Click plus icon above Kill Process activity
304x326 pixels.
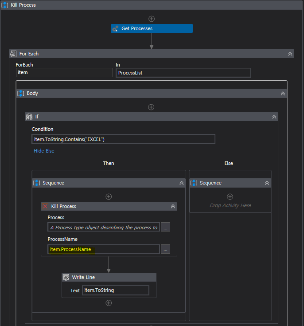tap(109, 196)
